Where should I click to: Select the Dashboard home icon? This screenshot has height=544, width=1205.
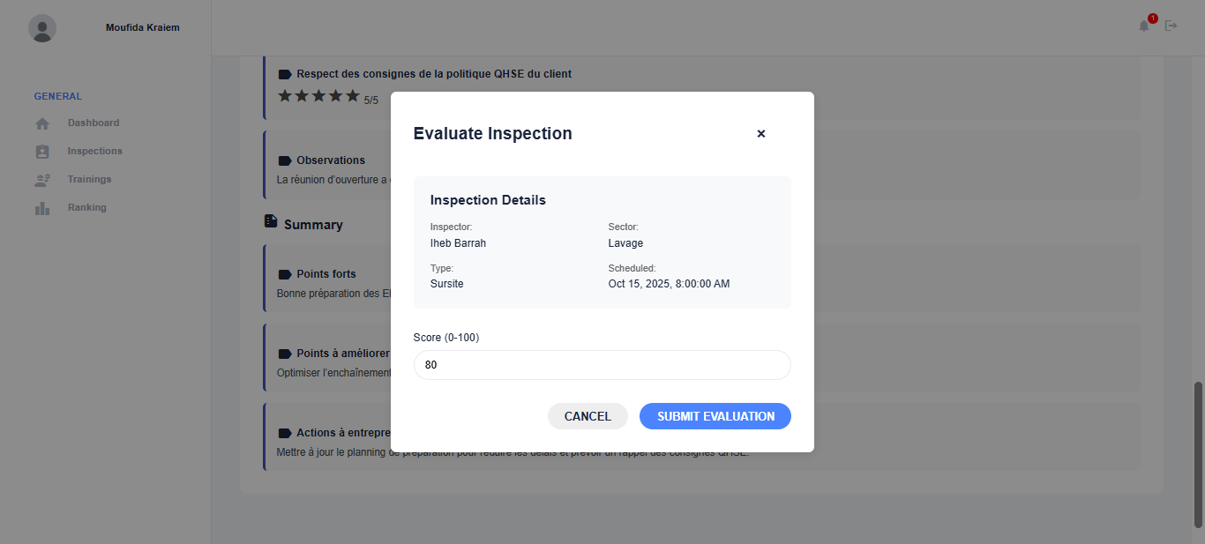[x=42, y=123]
